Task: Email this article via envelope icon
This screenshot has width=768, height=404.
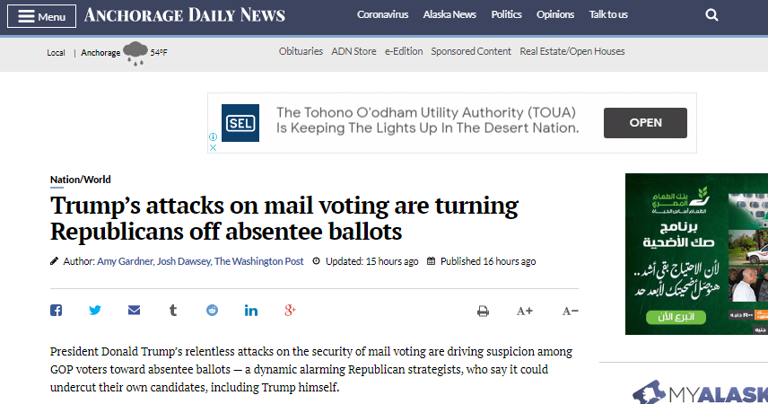Action: pyautogui.click(x=135, y=311)
